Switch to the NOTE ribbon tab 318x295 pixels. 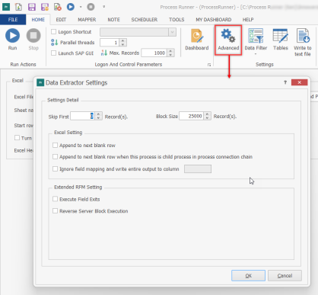pyautogui.click(x=113, y=20)
